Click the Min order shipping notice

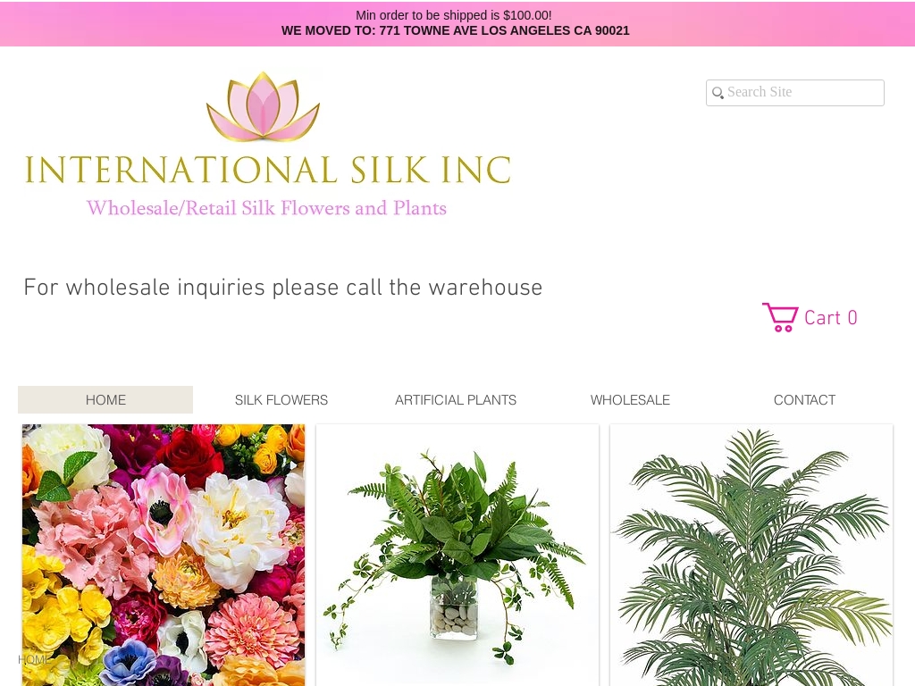[x=453, y=15]
